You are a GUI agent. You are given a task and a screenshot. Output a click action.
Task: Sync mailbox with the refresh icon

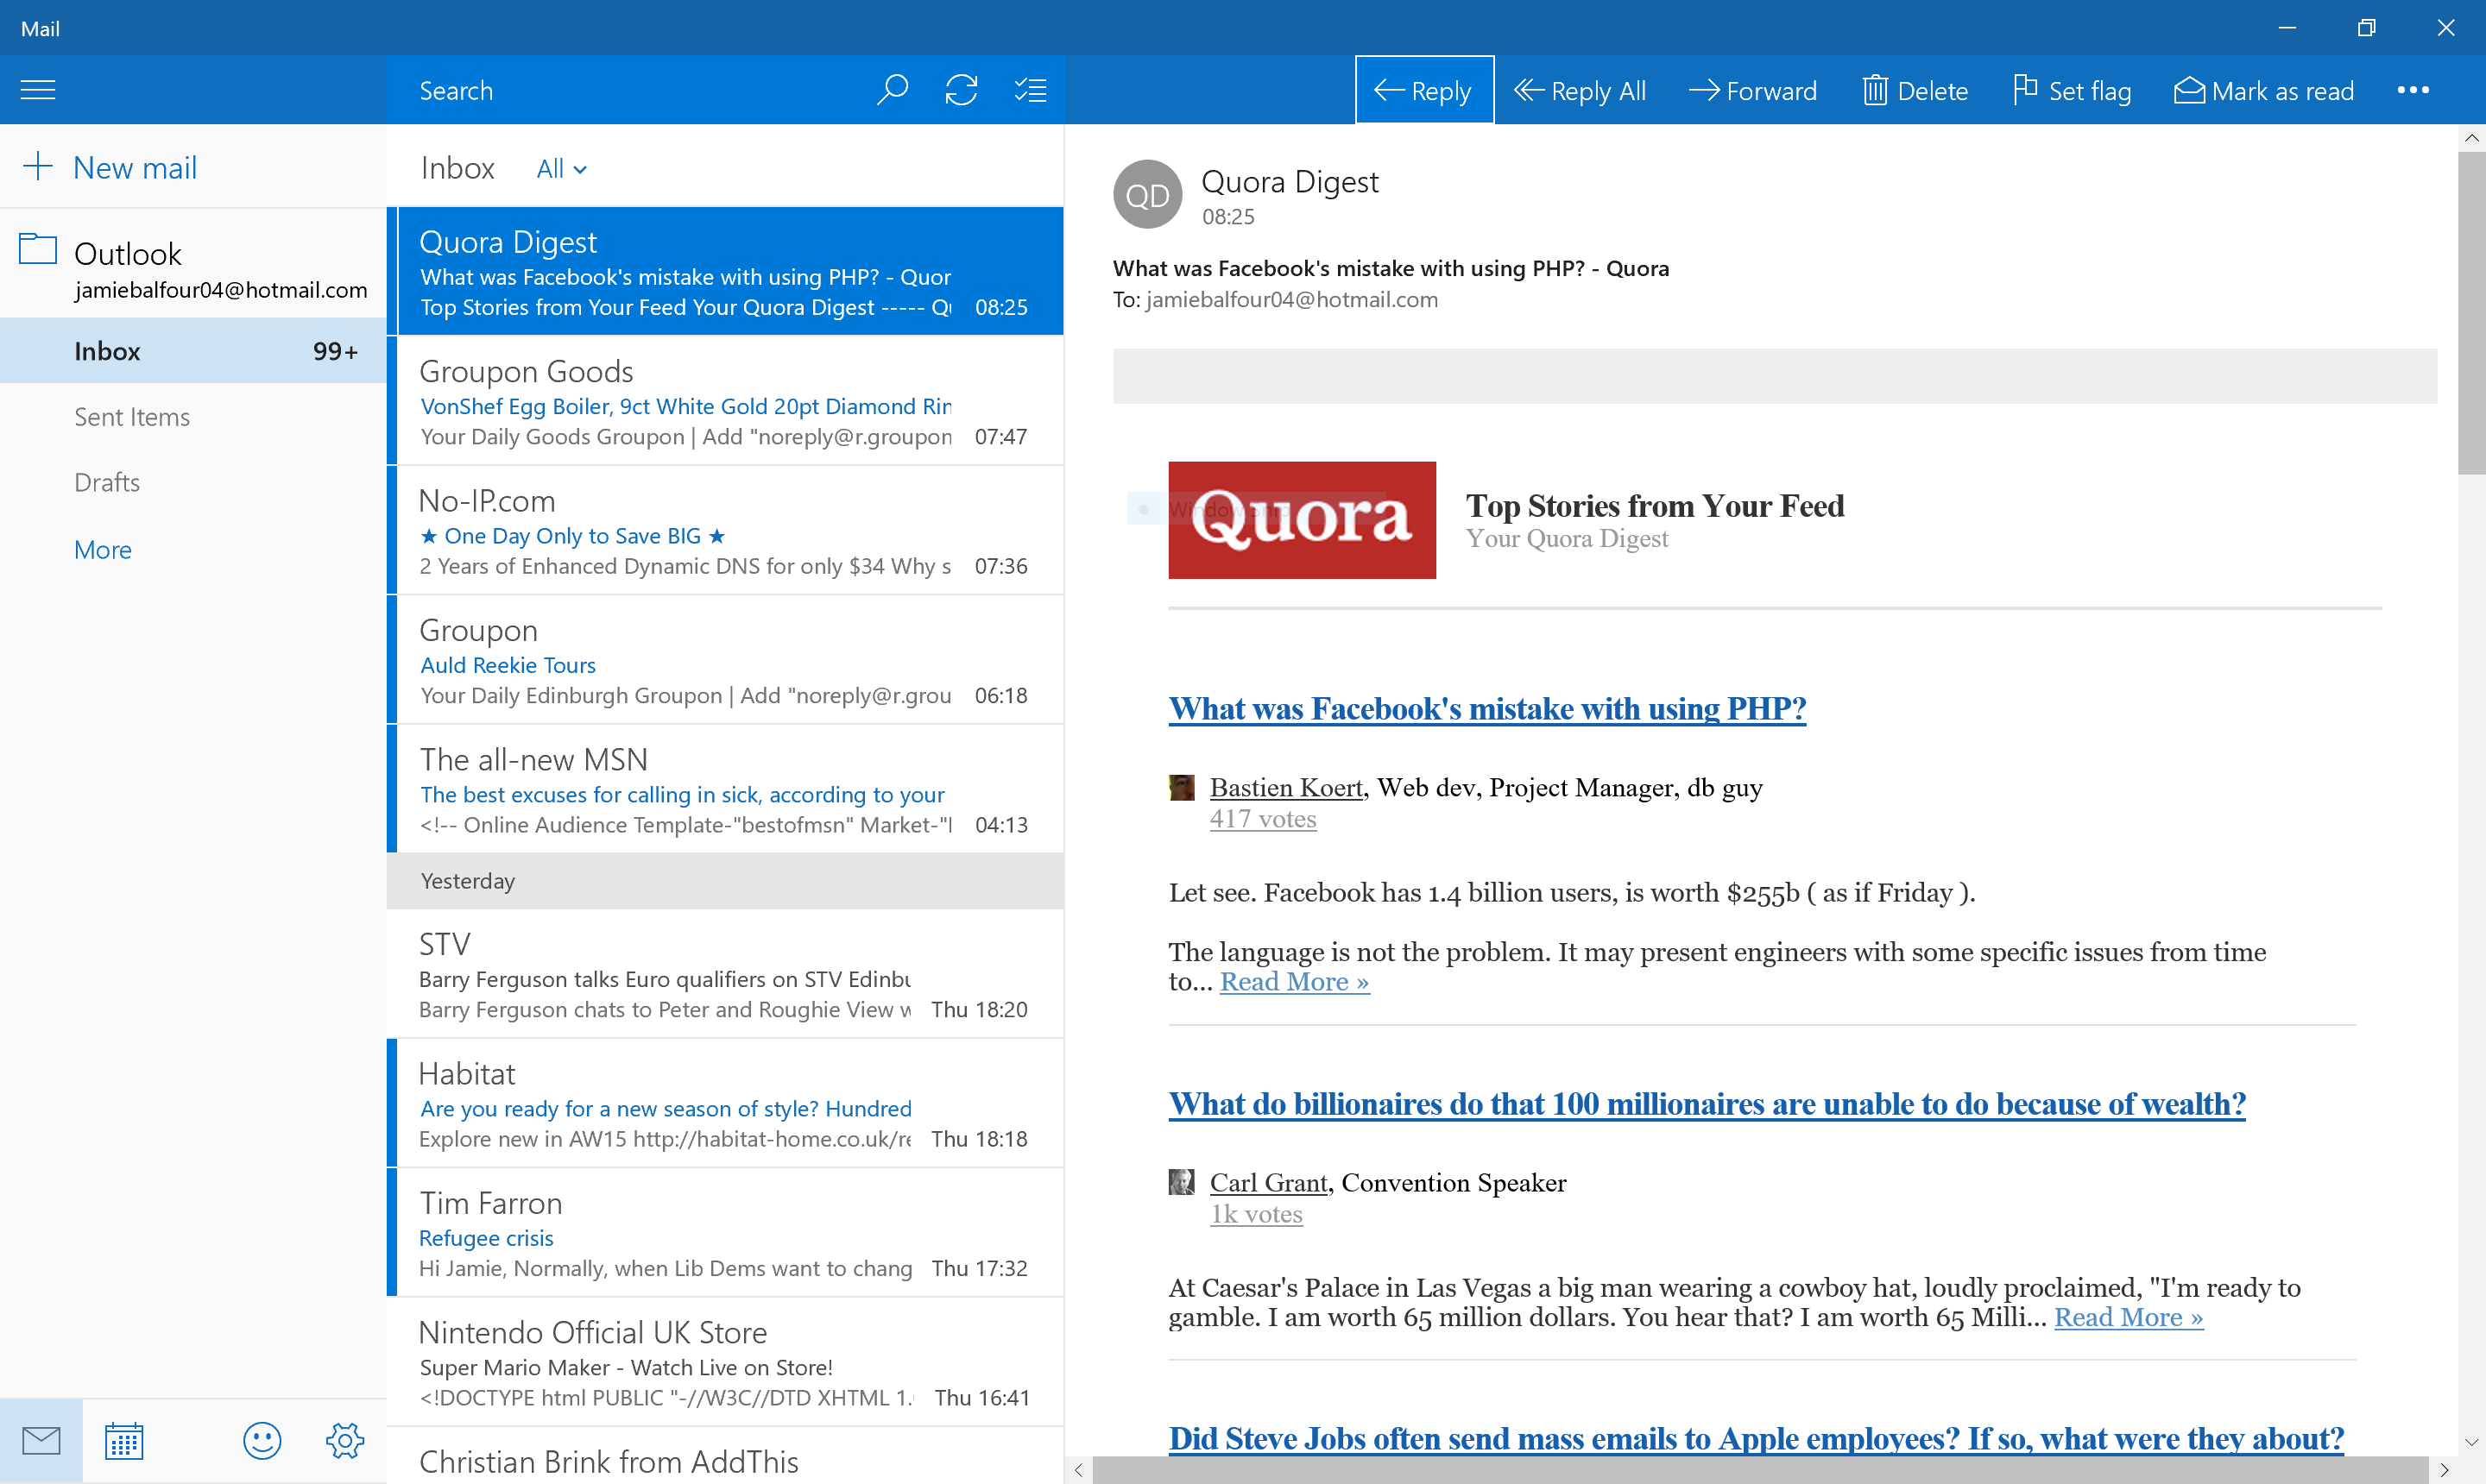click(961, 90)
